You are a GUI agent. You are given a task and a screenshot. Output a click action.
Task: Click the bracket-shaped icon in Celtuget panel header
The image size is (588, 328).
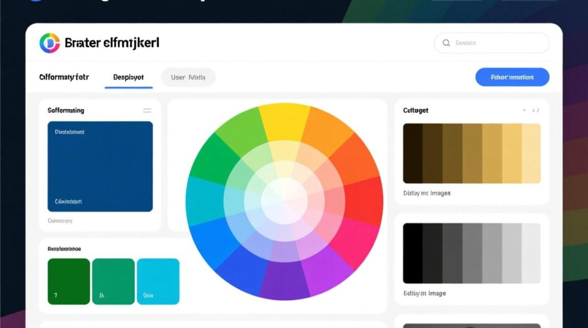535,111
